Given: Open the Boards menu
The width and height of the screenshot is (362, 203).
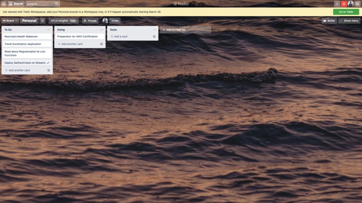Looking at the screenshot, I should coord(16,4).
